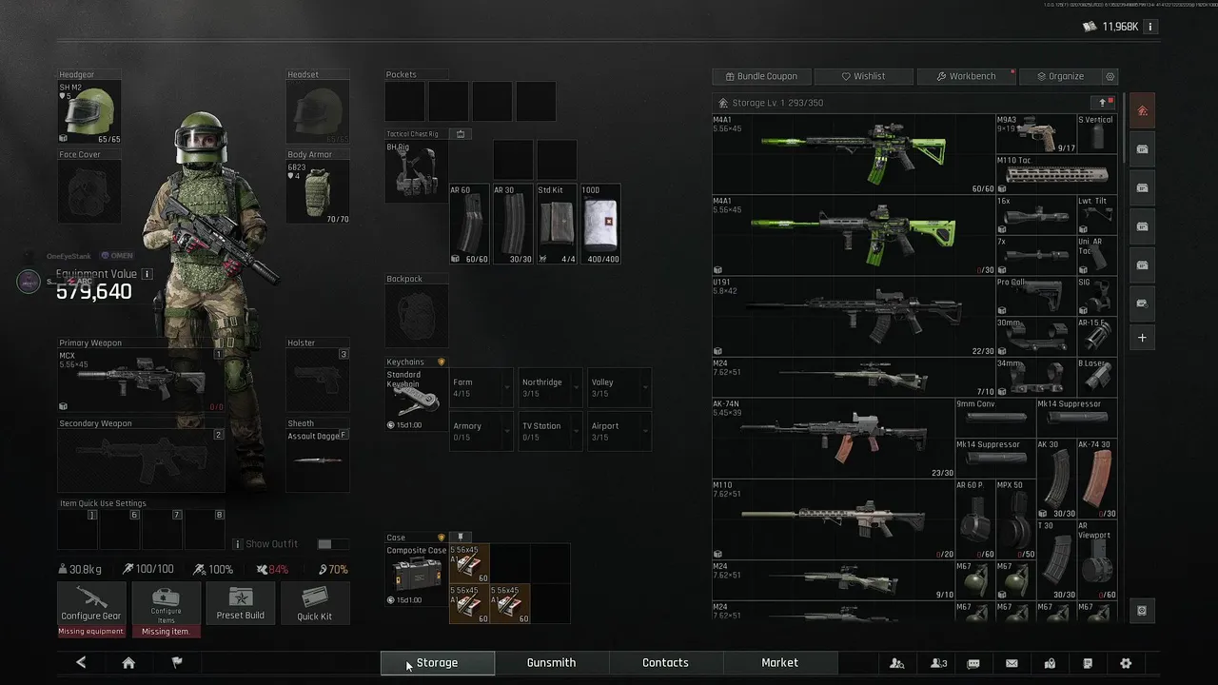Open game settings gear in bottom bar
The height and width of the screenshot is (685, 1218).
(x=1126, y=663)
